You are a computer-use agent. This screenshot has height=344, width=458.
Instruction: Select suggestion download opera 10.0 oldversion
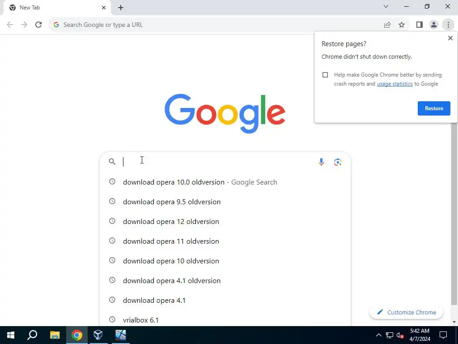pos(225,182)
